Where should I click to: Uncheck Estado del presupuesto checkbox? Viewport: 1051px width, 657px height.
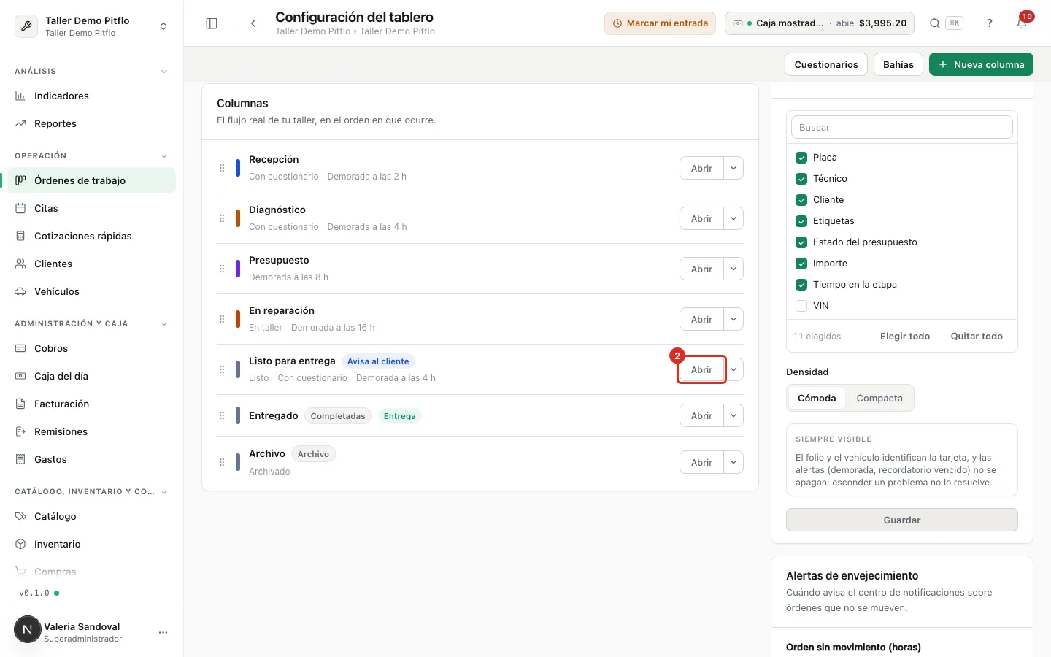tap(801, 242)
